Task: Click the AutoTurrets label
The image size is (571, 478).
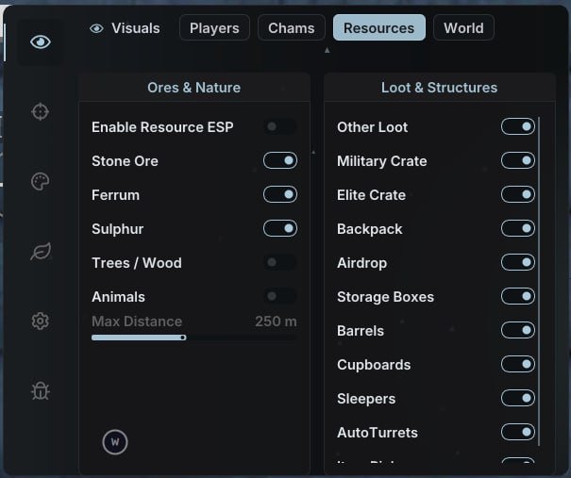Action: 378,433
